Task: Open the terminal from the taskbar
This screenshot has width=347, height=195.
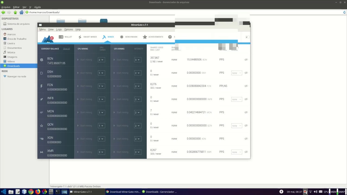Action: point(57,192)
